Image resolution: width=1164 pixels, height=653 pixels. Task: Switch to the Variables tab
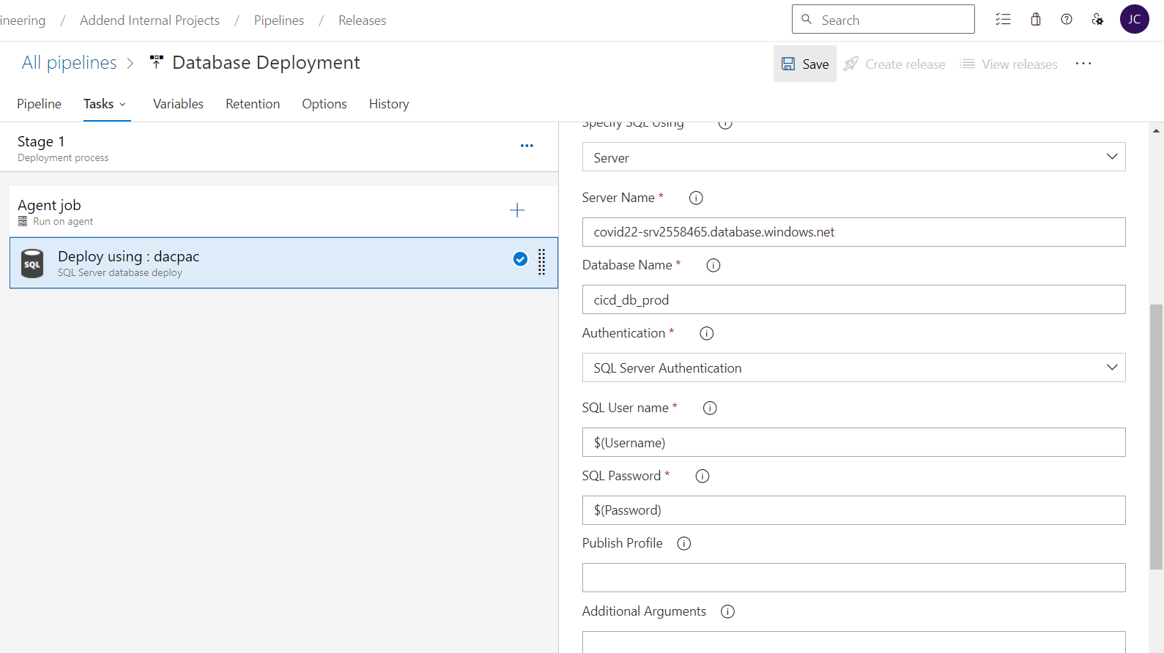point(178,104)
